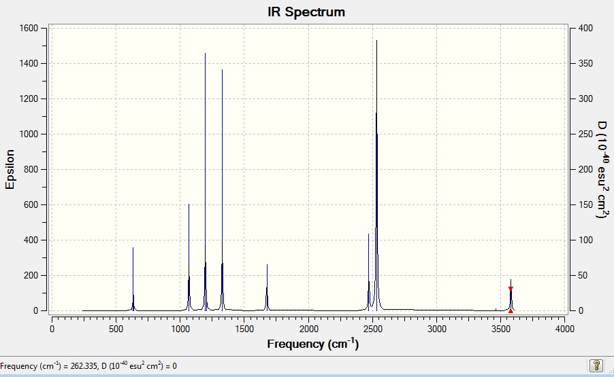Click the '350' tick on right D axis
614x377 pixels.
[586, 63]
